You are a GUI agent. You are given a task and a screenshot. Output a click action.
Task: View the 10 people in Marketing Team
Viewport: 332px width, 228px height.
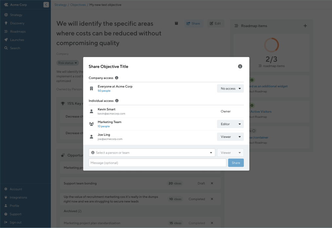click(104, 126)
